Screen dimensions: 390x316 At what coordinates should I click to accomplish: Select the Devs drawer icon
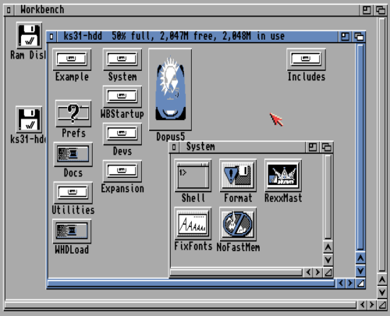coord(122,134)
